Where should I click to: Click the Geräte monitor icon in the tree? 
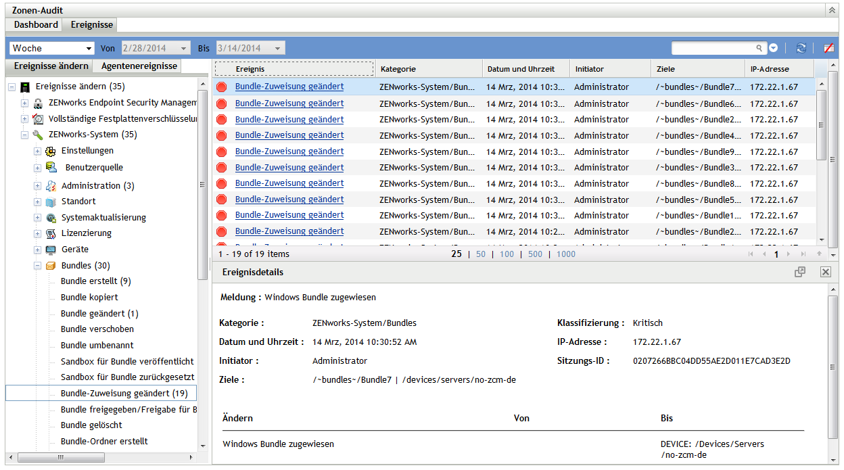(x=51, y=250)
